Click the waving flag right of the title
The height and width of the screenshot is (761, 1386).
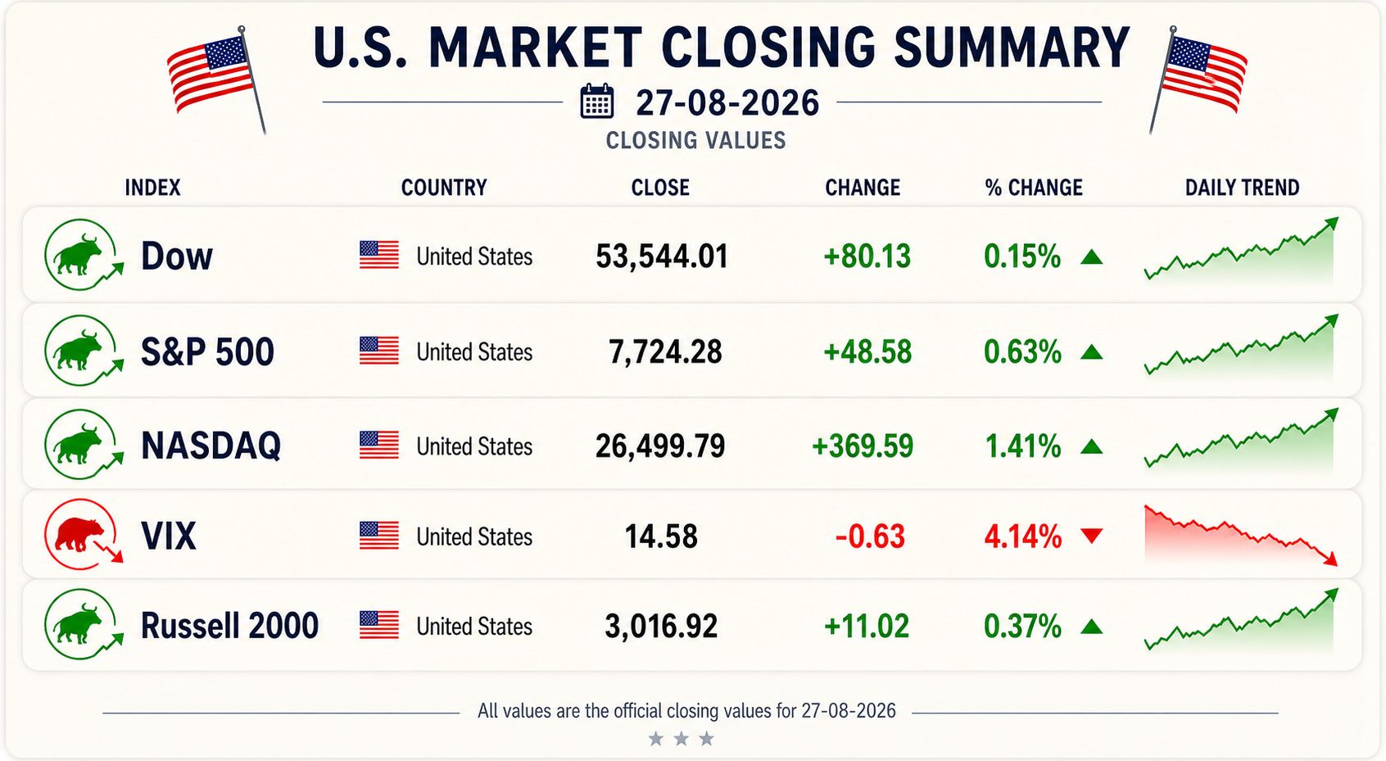(1198, 78)
